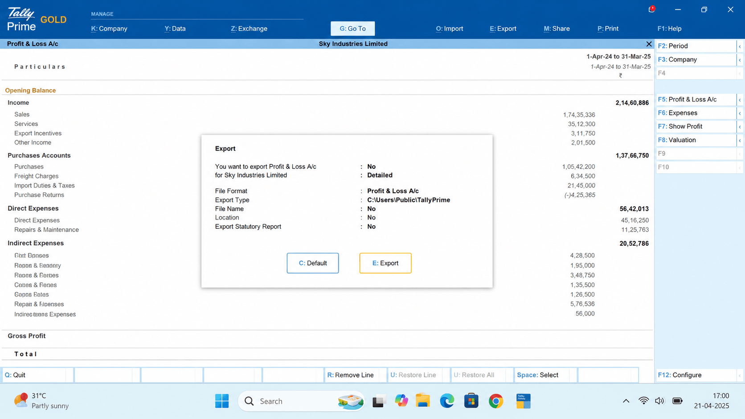Open the M: Share menu

[x=557, y=28]
